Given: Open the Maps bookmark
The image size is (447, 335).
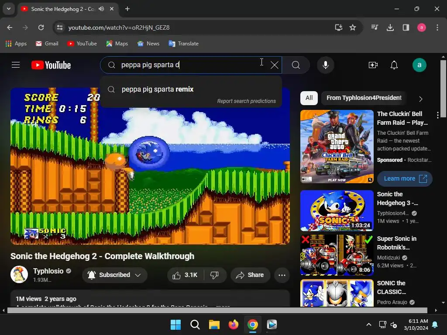Looking at the screenshot, I should [x=117, y=44].
